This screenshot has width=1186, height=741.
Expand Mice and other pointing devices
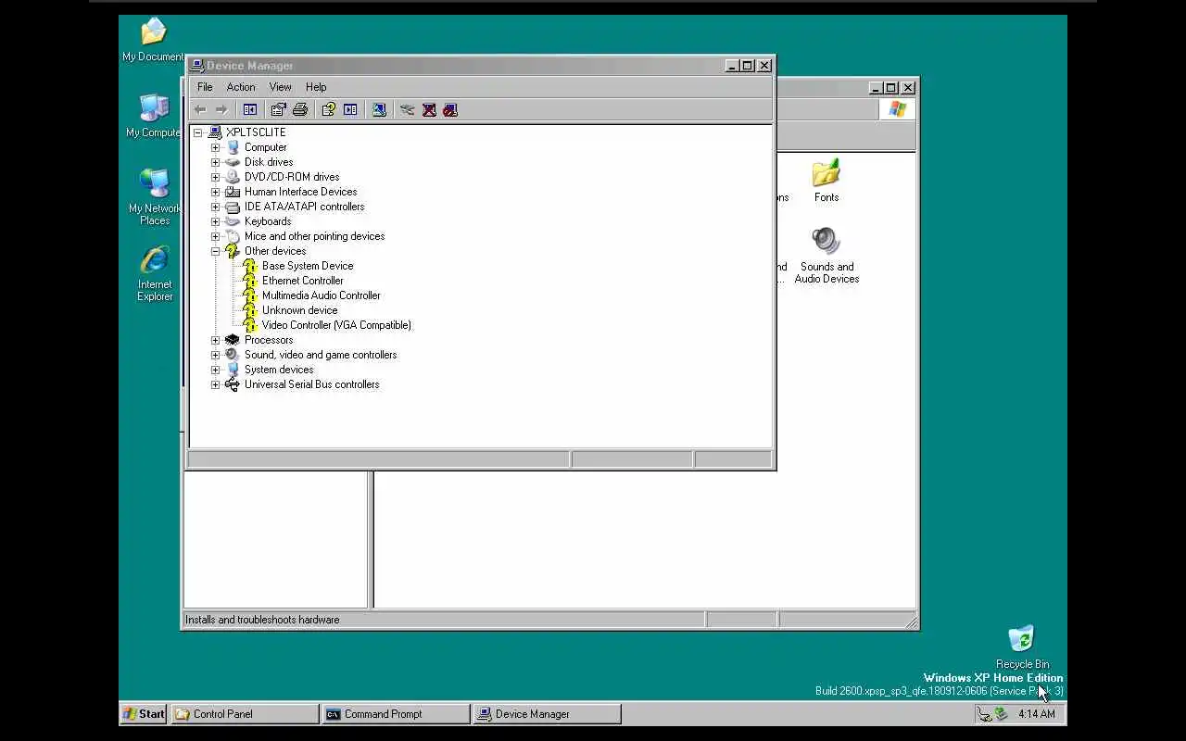216,236
